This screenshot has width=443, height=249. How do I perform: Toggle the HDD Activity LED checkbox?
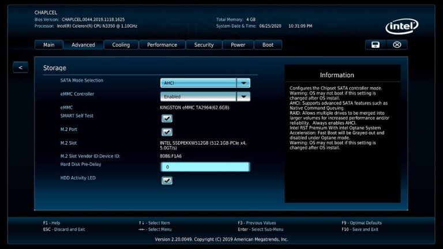(167, 180)
